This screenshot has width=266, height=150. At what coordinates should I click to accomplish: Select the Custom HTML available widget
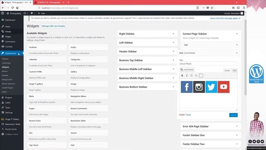point(47,72)
